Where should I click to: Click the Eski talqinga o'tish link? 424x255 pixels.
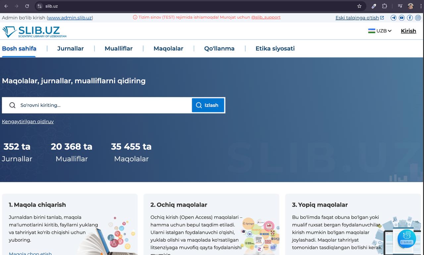coord(358,18)
